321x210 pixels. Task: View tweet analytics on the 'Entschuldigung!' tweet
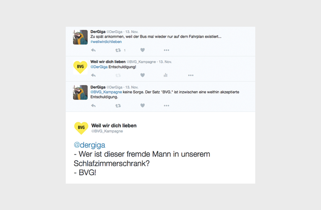coord(165,75)
